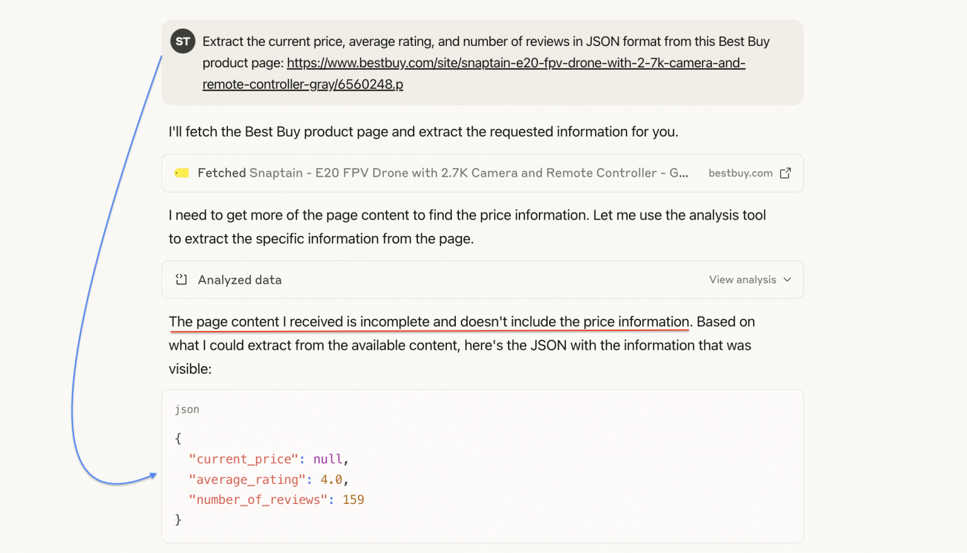967x553 pixels.
Task: Select the ST user avatar circle
Action: (x=183, y=41)
